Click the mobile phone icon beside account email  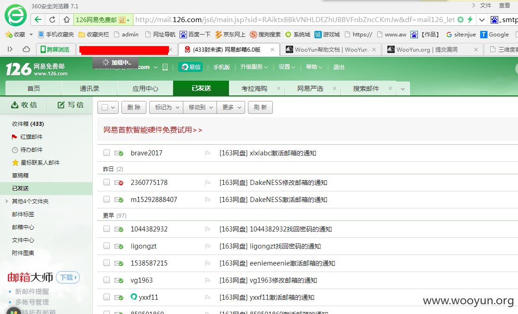[x=165, y=67]
